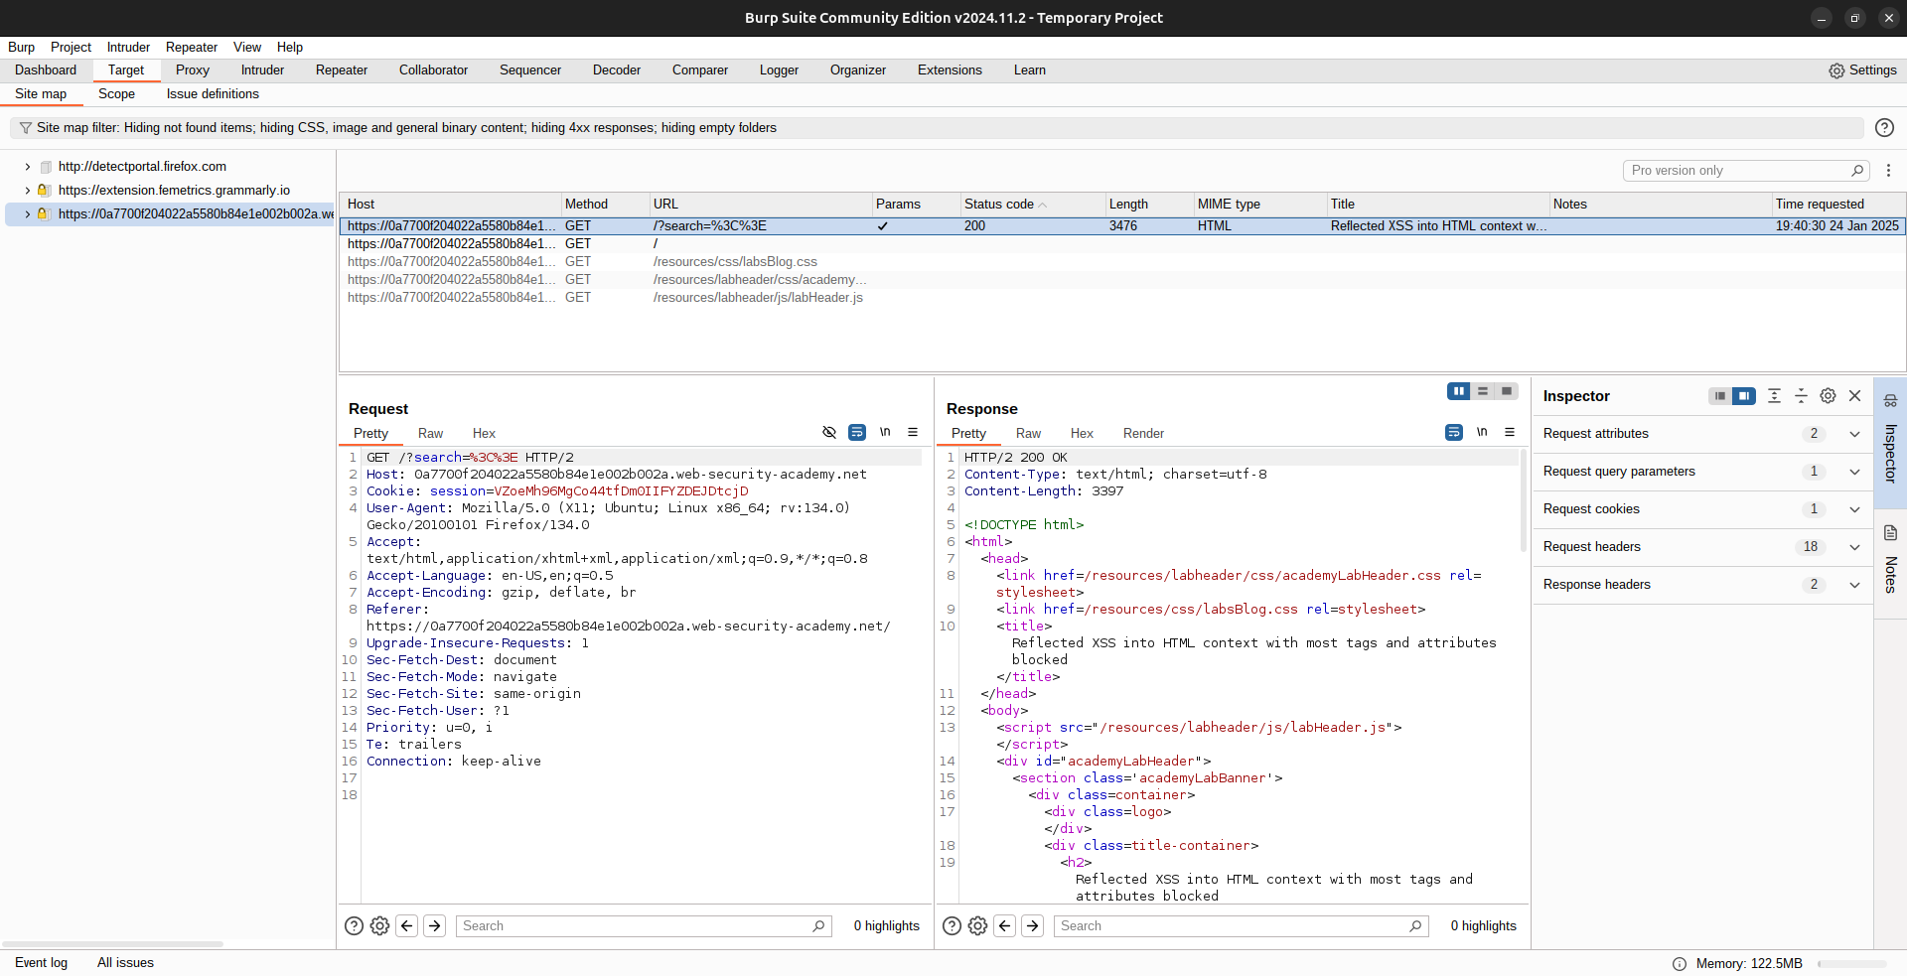Open search settings gear under Response pane
Screen dimensions: 1907x976
tap(977, 926)
